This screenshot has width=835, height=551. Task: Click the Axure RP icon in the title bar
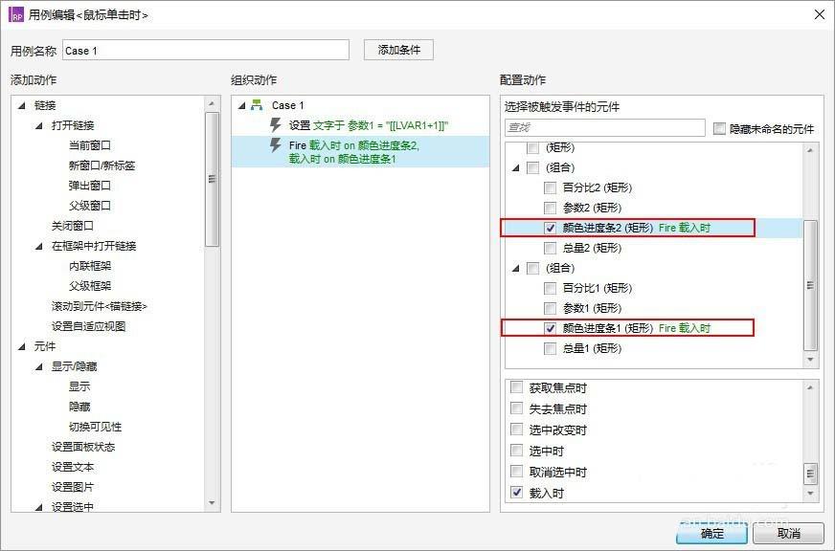[14, 14]
